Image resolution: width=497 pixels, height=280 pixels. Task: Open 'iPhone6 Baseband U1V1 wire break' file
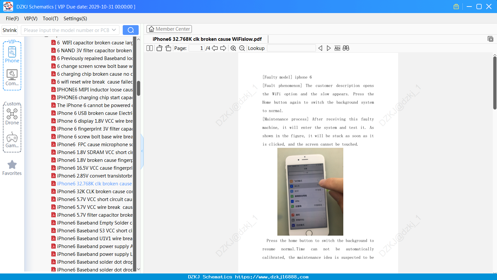pos(92,239)
